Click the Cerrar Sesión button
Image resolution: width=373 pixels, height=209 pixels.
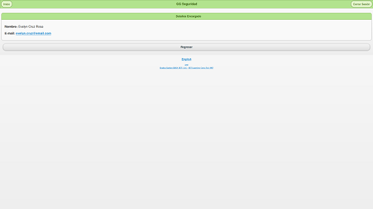(x=361, y=4)
